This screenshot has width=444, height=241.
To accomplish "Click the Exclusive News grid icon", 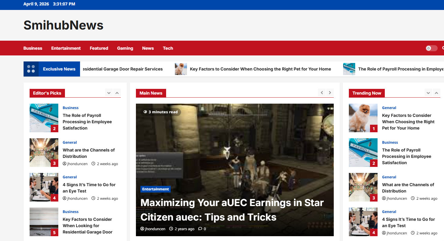I will [x=31, y=69].
